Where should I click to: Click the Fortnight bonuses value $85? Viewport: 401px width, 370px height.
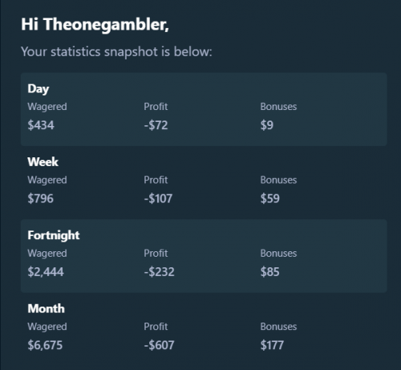click(270, 271)
